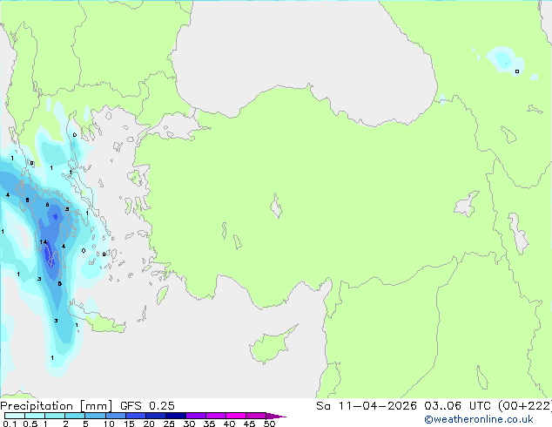Screen dimensions: 552x427
Task: Select the lightest 0.1–0.5 mm legend swatch
Action: tap(15, 416)
